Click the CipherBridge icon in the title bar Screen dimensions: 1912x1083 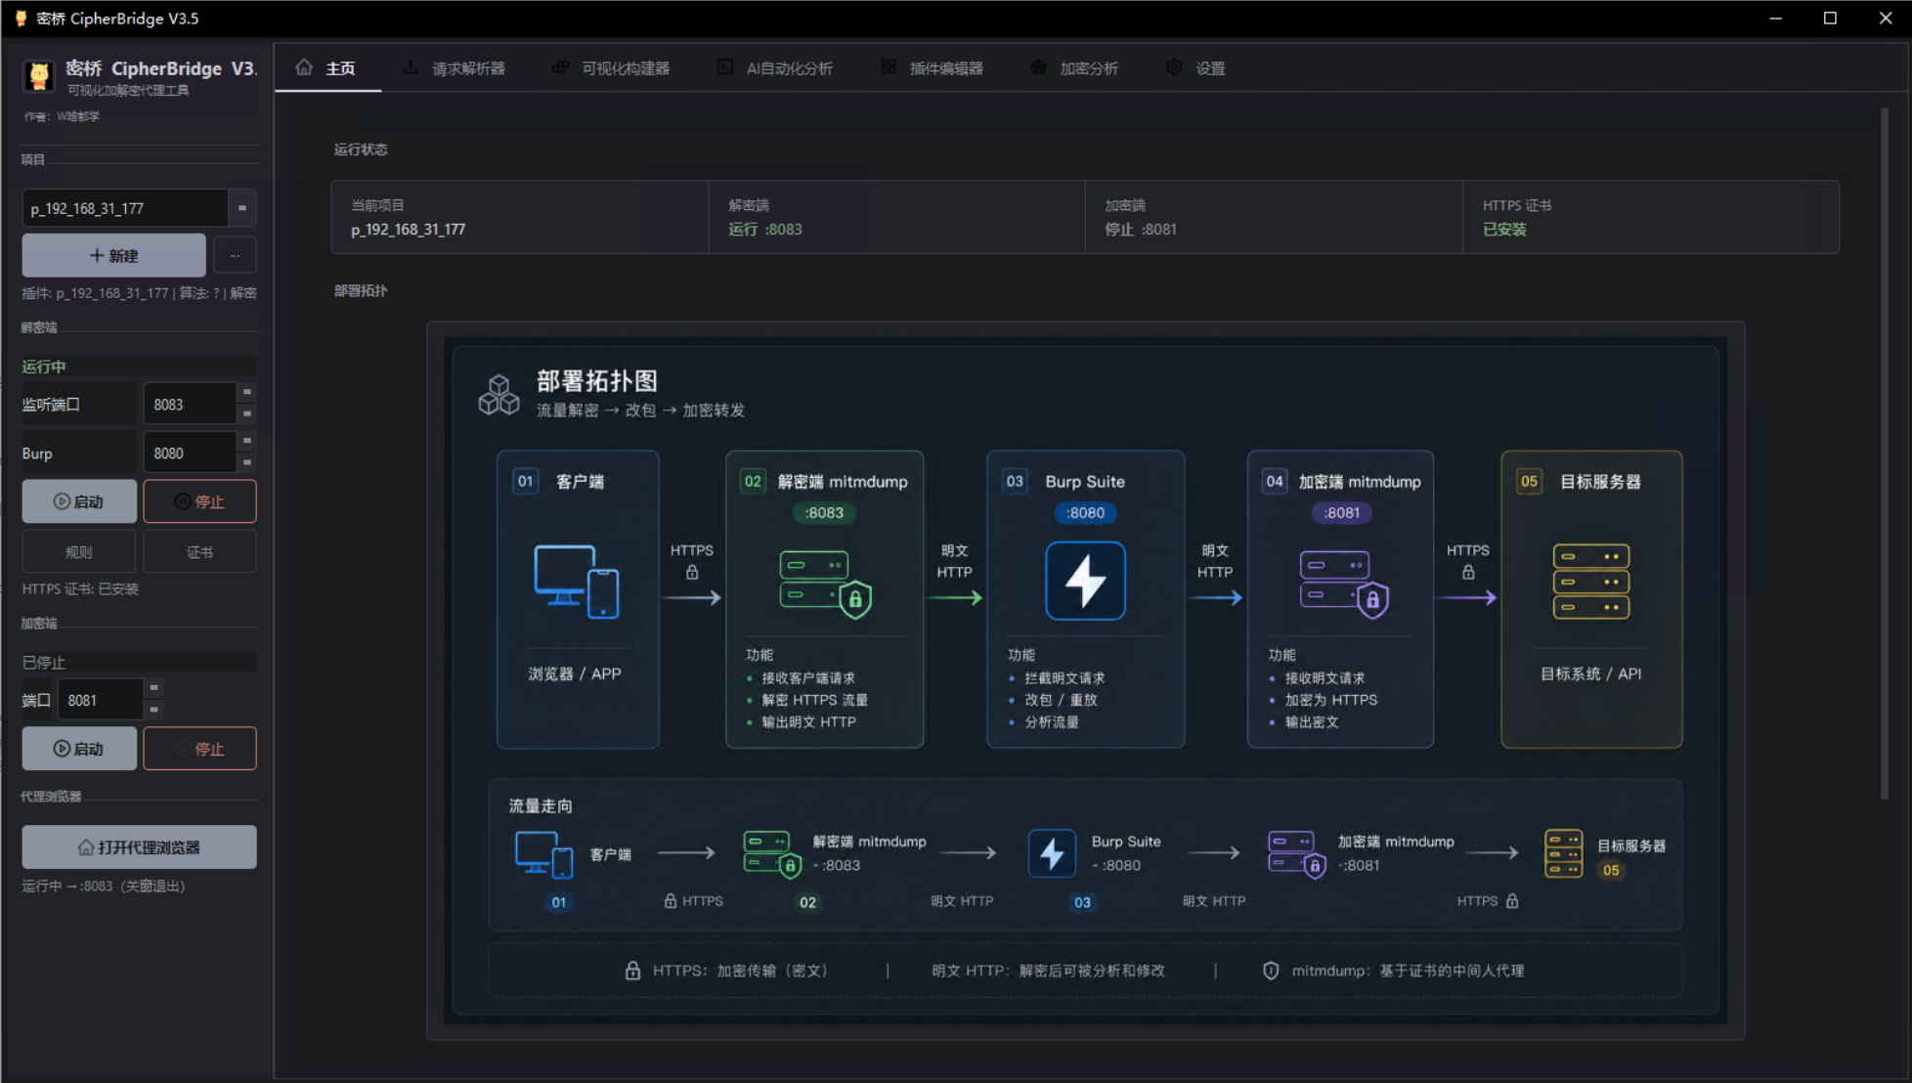[21, 19]
